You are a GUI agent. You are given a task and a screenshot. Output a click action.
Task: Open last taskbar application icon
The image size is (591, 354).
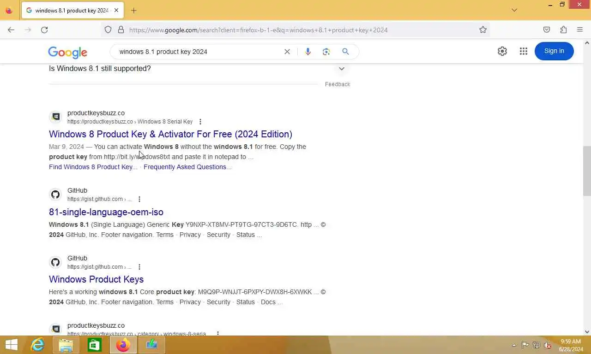click(x=152, y=345)
